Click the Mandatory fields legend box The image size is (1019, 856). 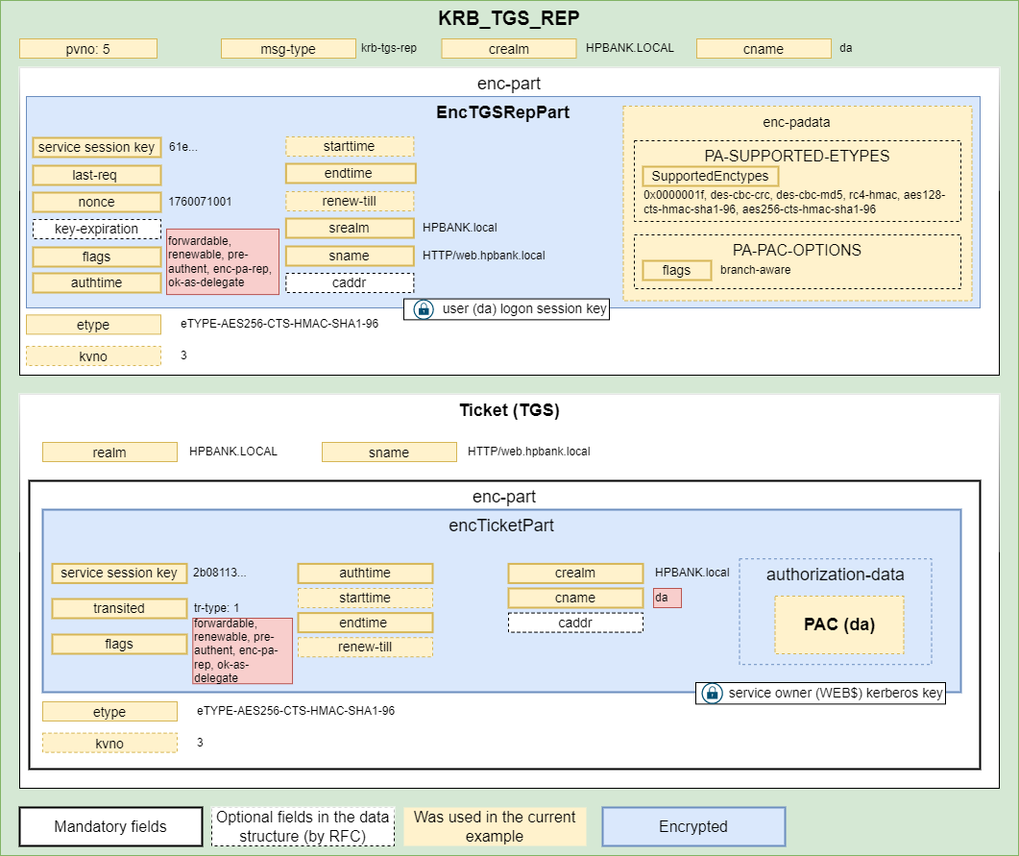(110, 826)
